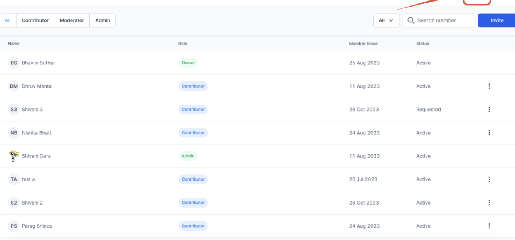The height and width of the screenshot is (240, 515).
Task: Select the All role filter tab
Action: 8,20
